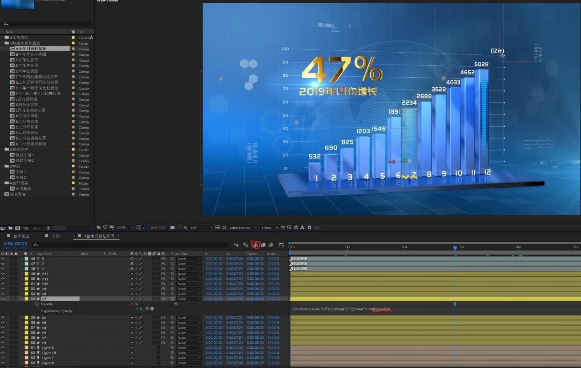Image resolution: width=581 pixels, height=368 pixels.
Task: Hide layer 46 named 3
Action: pos(3,259)
